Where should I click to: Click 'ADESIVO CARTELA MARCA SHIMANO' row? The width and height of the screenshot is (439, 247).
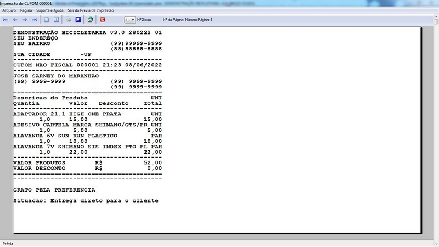point(87,125)
